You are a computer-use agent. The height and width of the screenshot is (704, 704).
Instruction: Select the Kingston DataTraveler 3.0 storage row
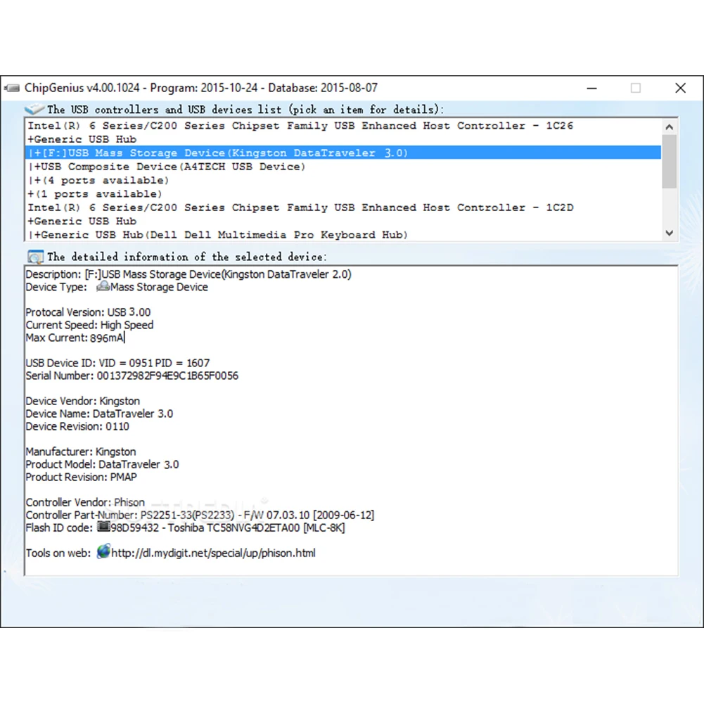tap(343, 153)
